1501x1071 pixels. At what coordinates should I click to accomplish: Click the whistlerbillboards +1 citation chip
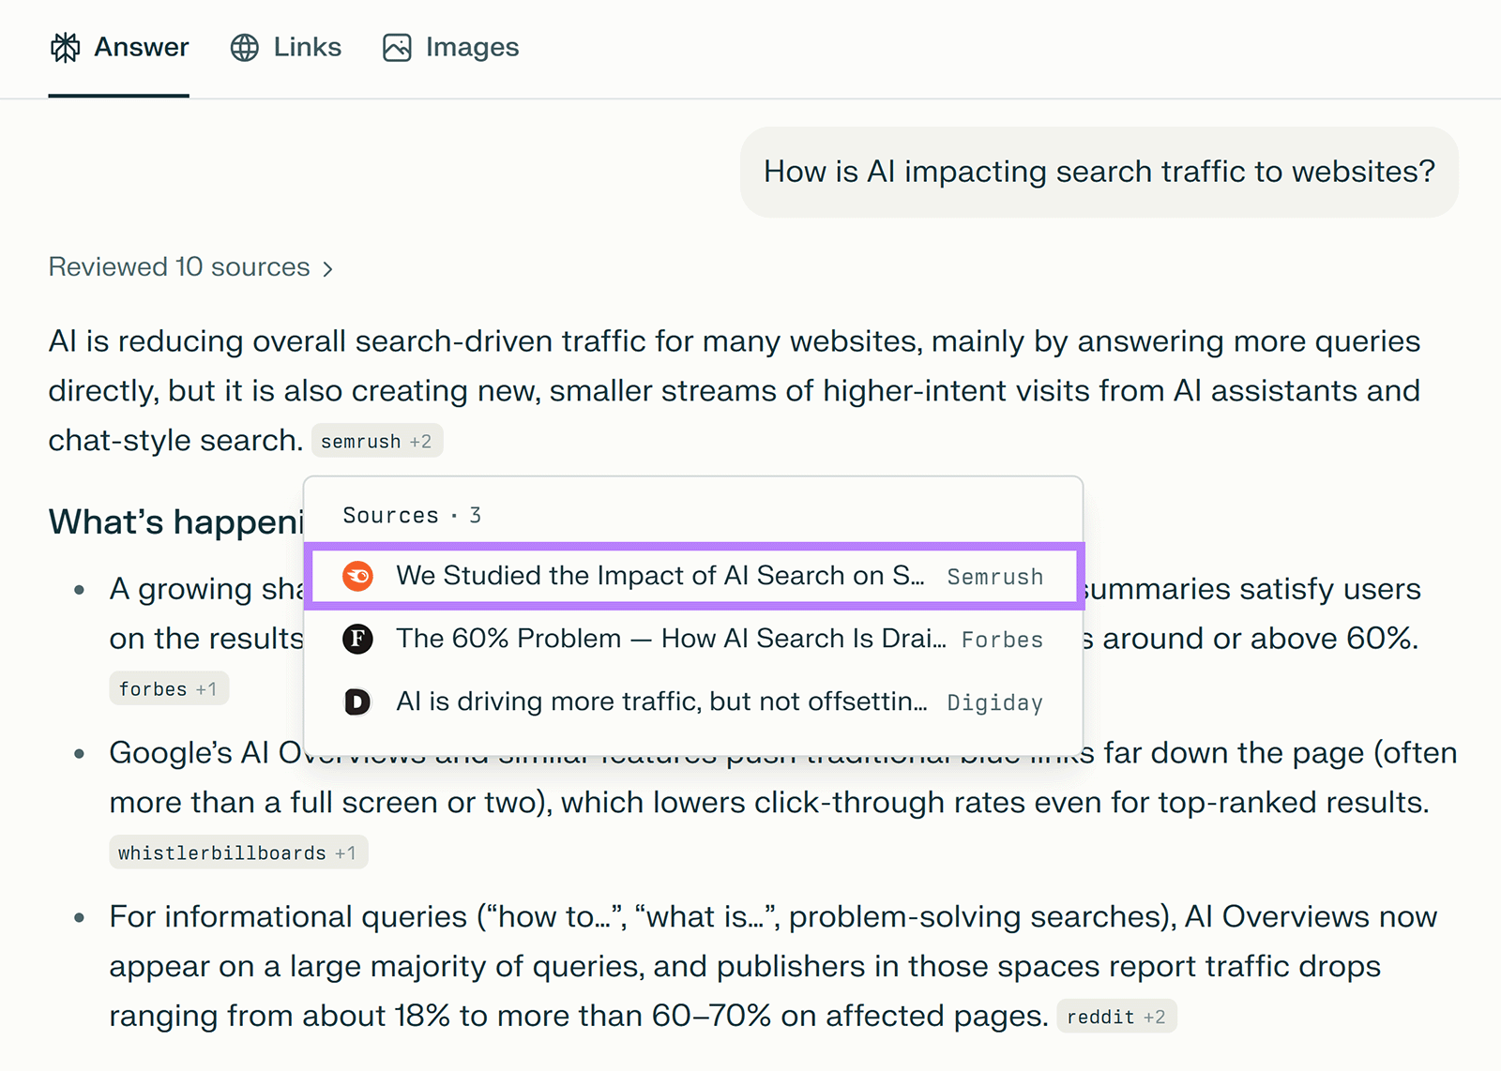(237, 852)
